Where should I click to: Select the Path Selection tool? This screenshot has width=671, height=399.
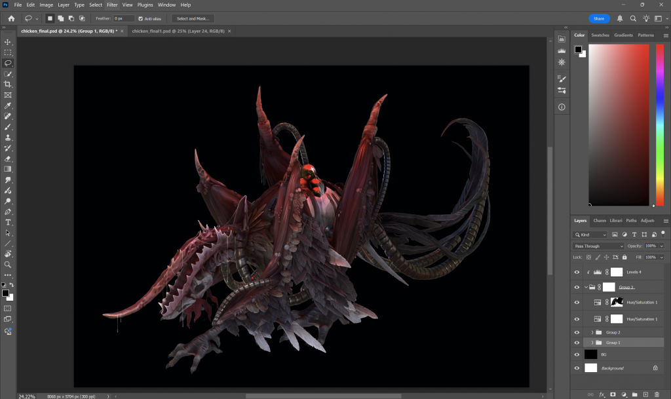[x=8, y=233]
